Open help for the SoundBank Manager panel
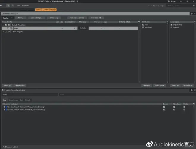 (x=192, y=14)
